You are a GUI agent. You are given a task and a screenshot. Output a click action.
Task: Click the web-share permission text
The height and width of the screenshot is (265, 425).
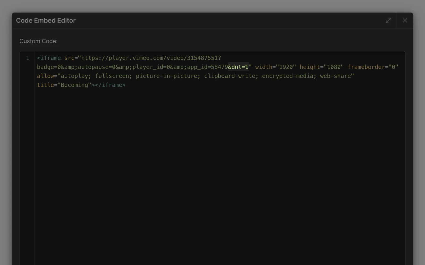click(335, 76)
